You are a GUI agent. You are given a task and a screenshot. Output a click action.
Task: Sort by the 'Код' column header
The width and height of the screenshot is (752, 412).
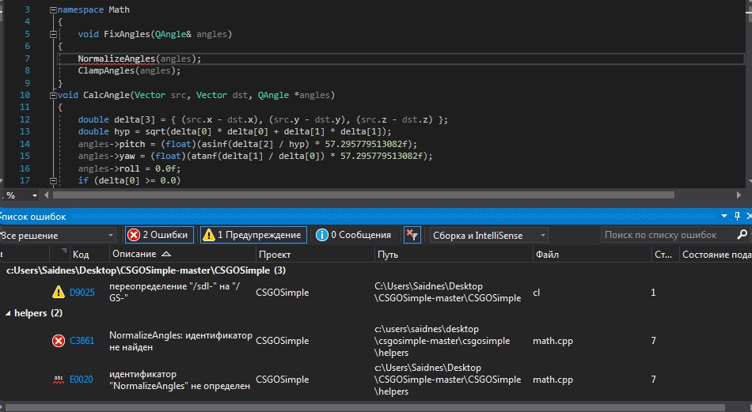81,255
